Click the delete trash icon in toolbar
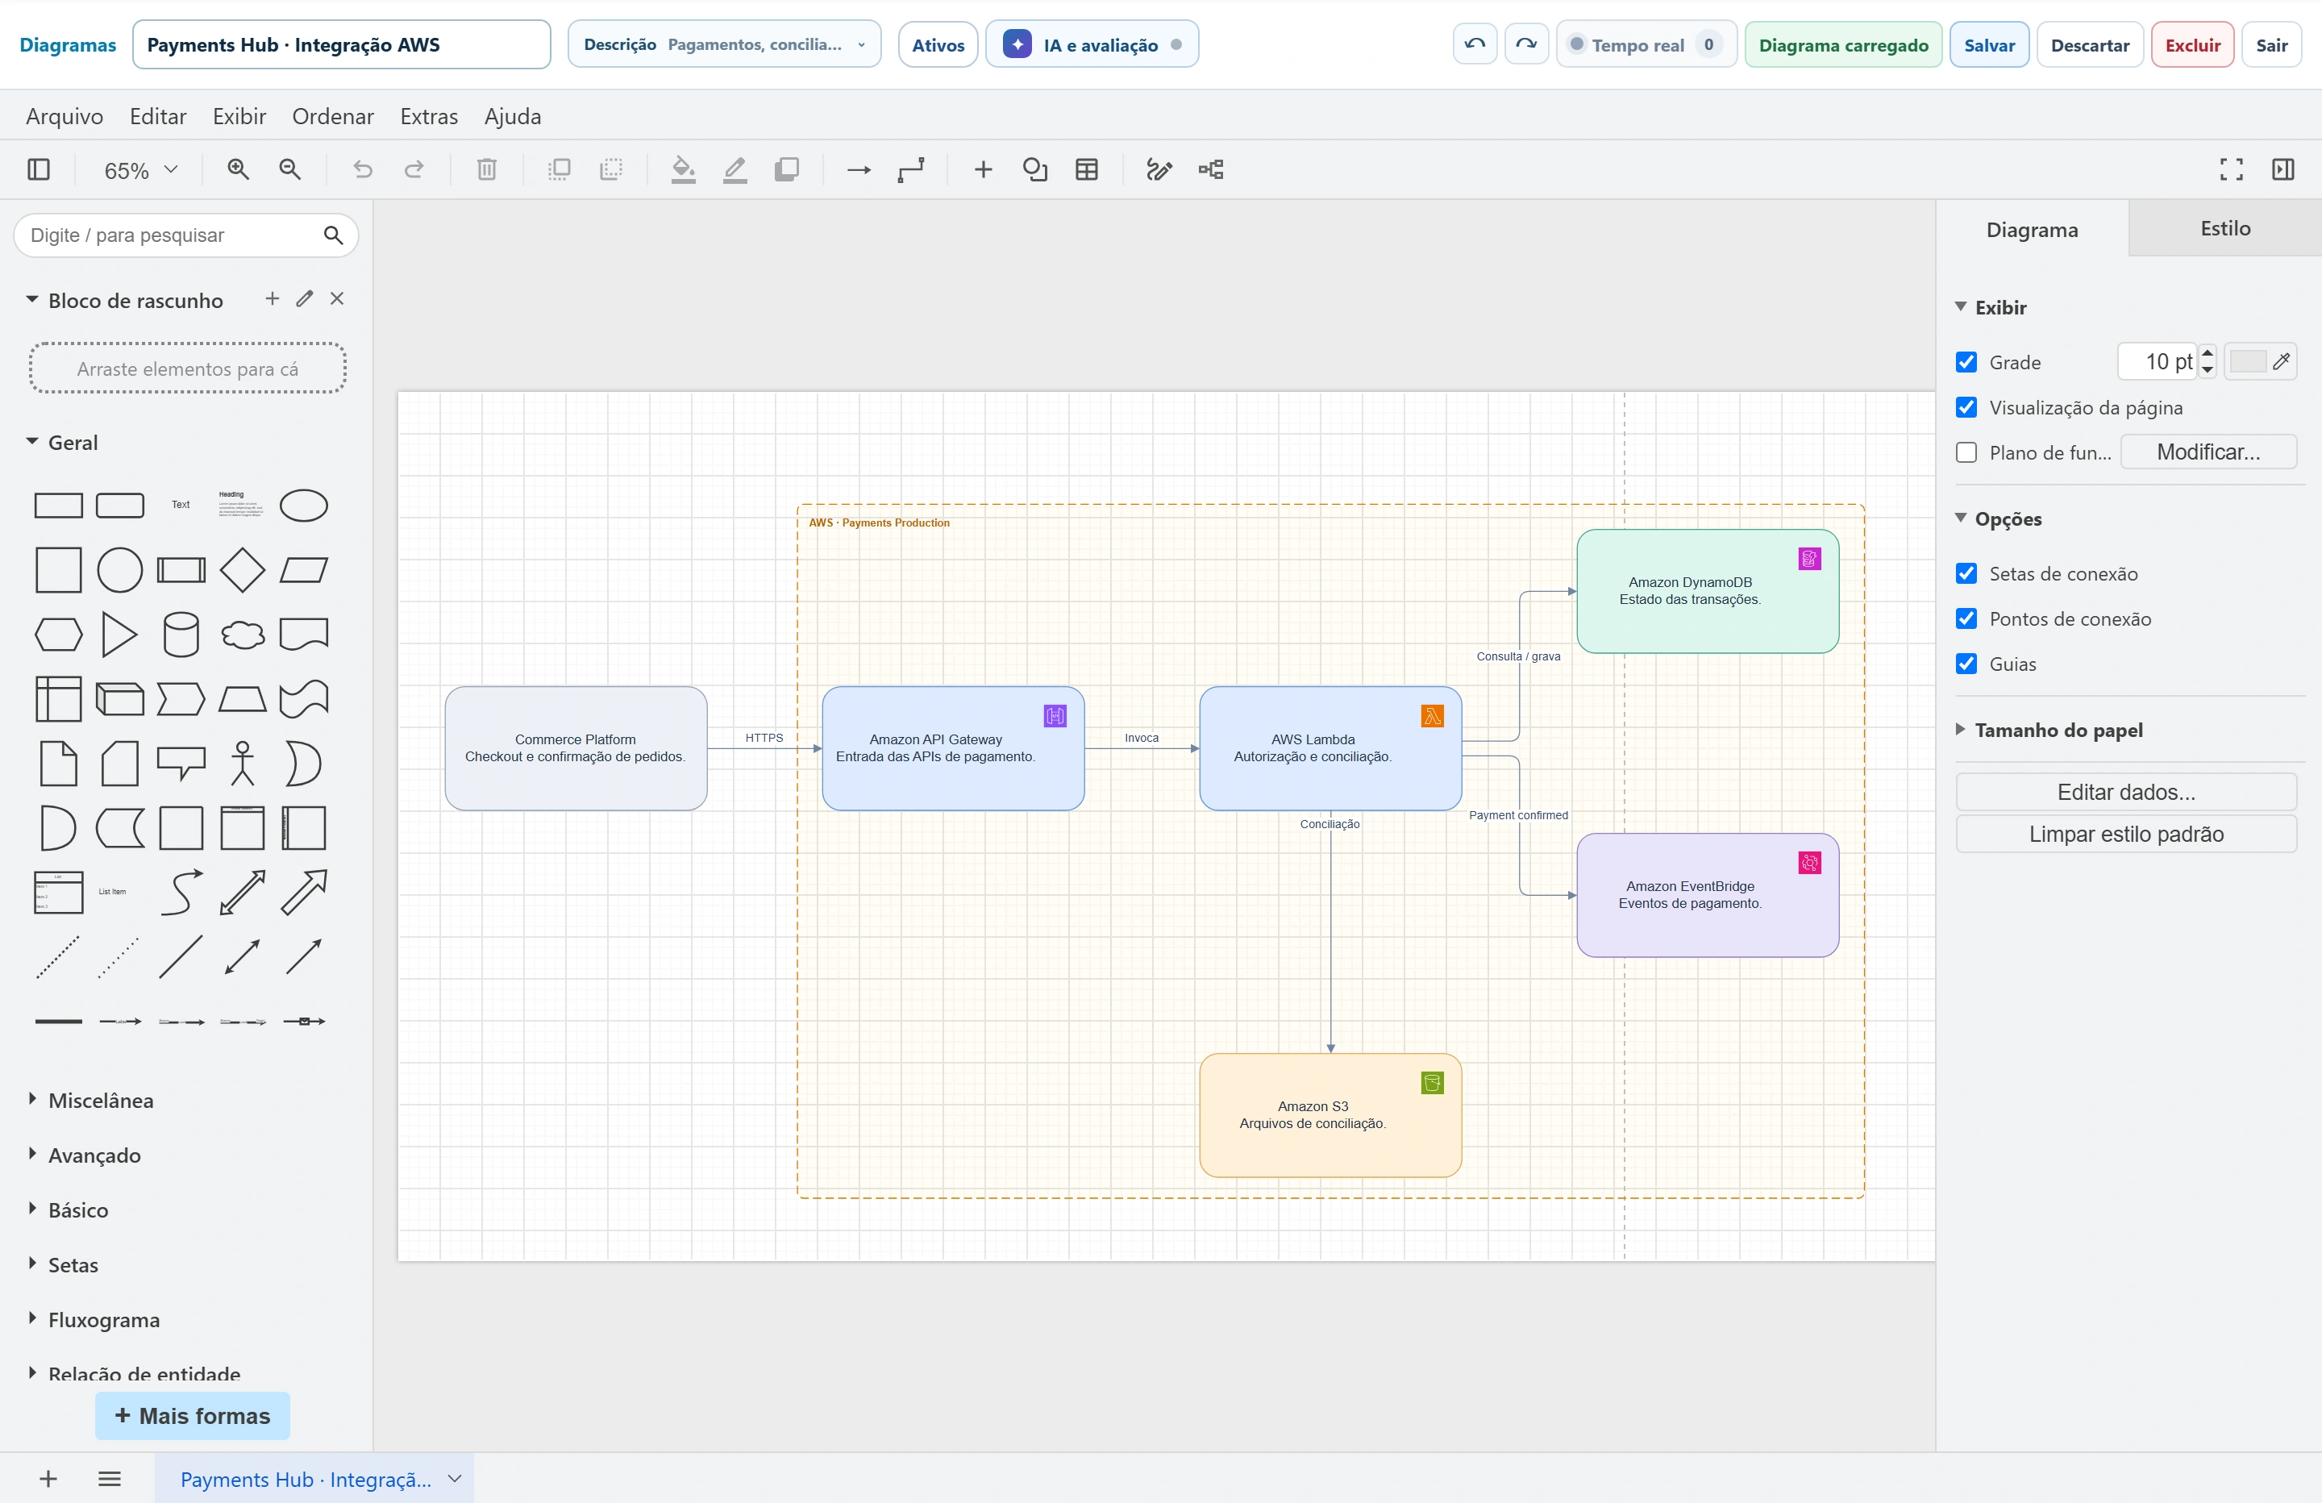Viewport: 2322px width, 1503px height. [x=487, y=170]
